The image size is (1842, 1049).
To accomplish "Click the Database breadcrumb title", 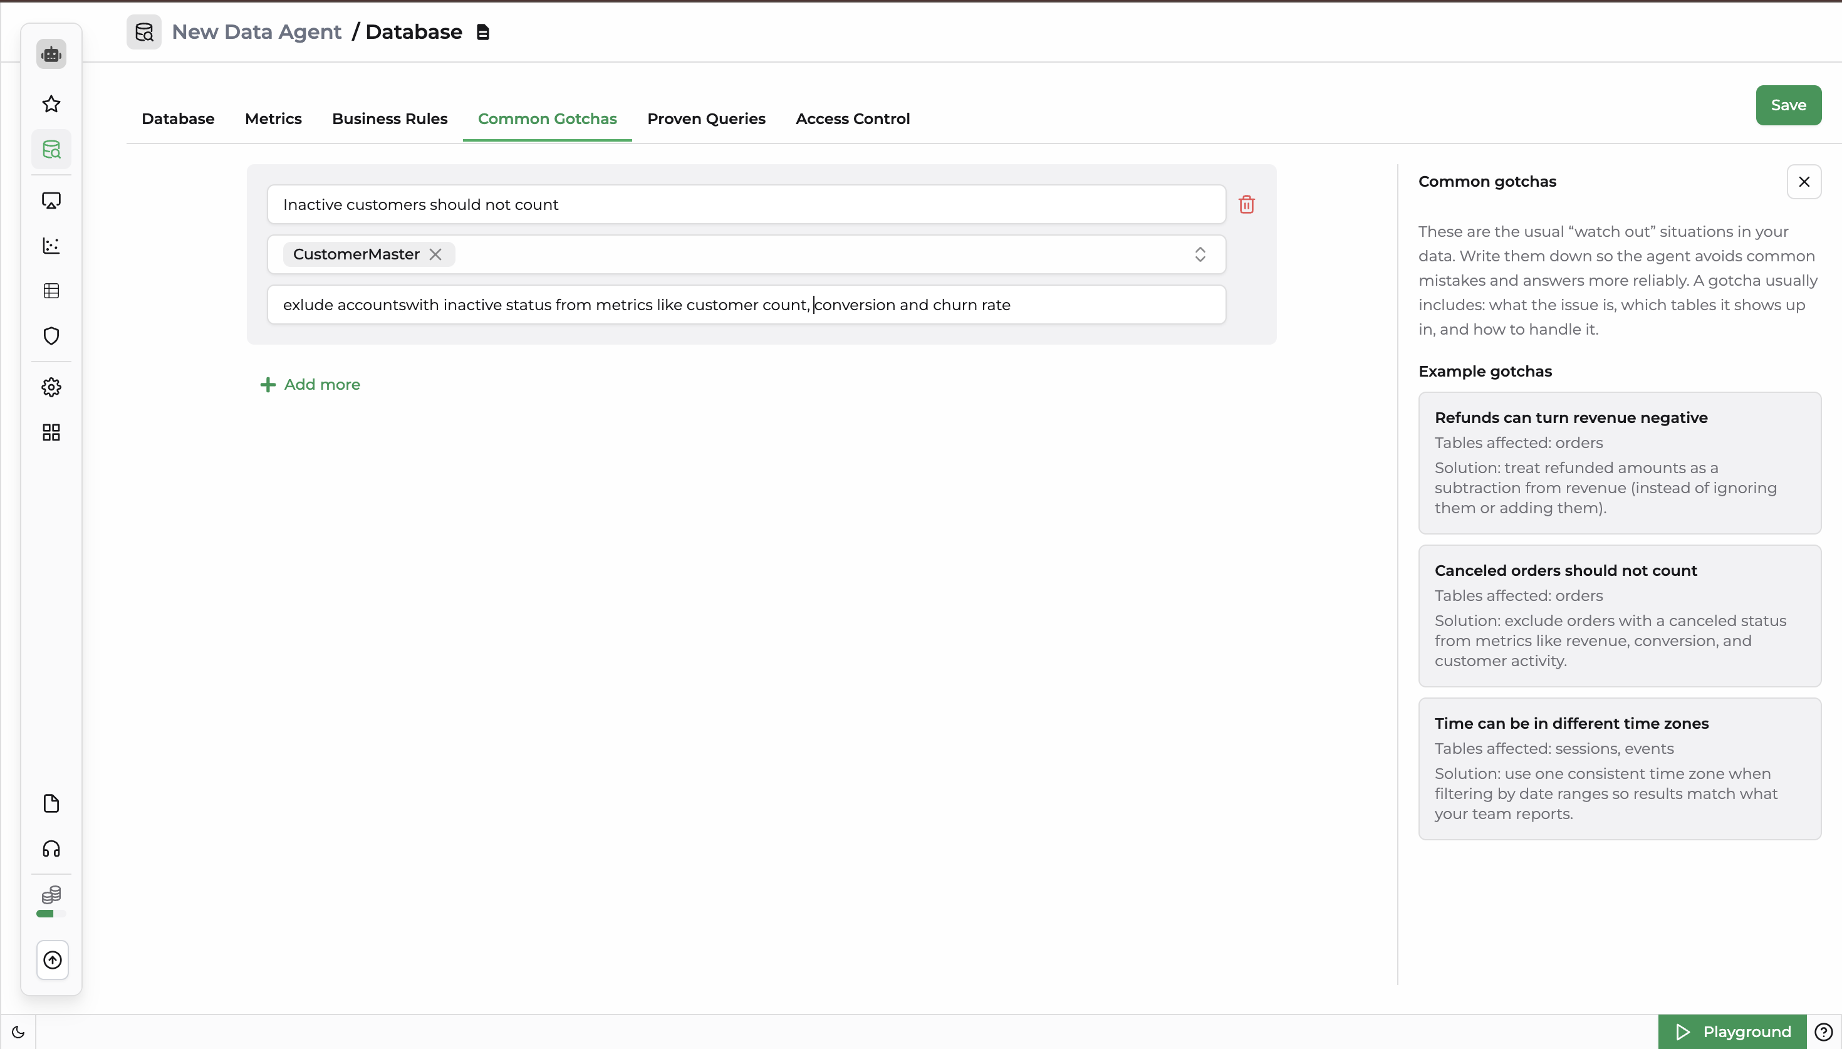I will [414, 33].
